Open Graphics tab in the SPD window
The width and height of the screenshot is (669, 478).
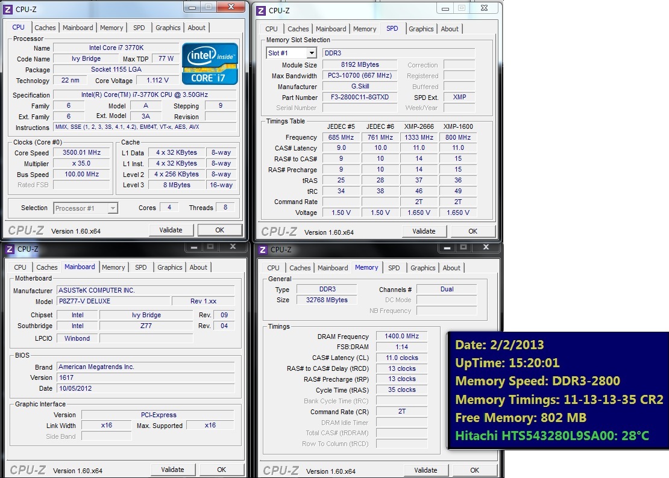pyautogui.click(x=421, y=29)
